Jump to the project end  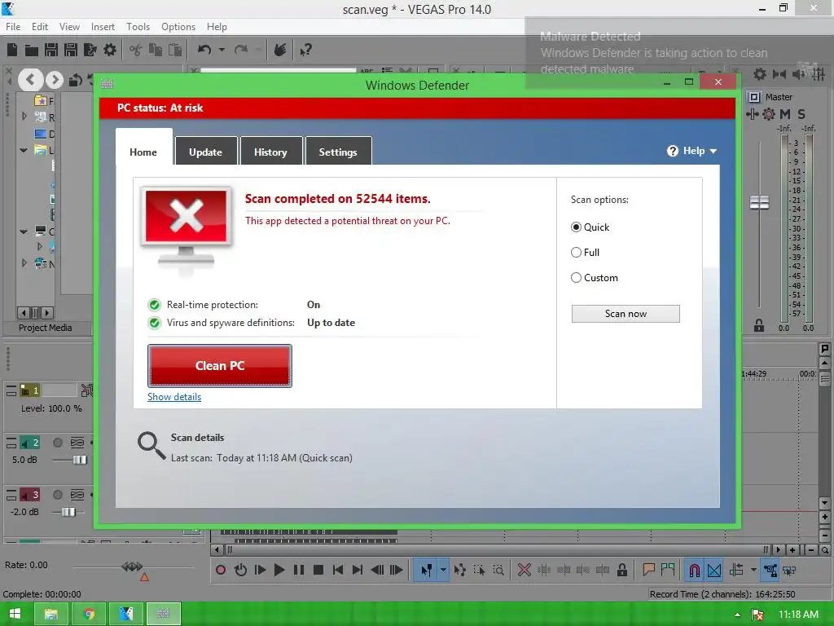[358, 570]
